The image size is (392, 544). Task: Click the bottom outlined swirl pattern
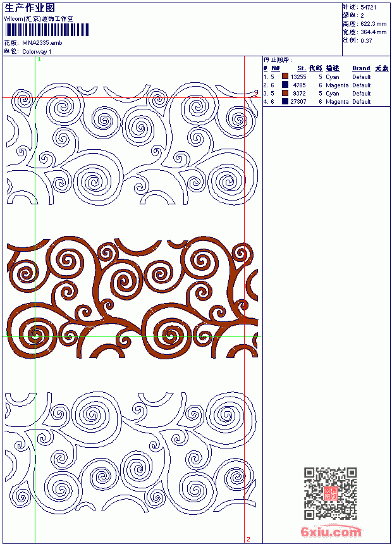[x=131, y=452]
